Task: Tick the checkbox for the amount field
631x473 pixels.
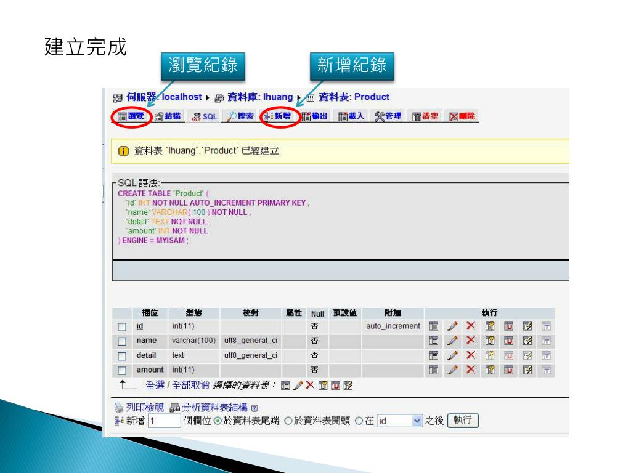Action: tap(122, 370)
